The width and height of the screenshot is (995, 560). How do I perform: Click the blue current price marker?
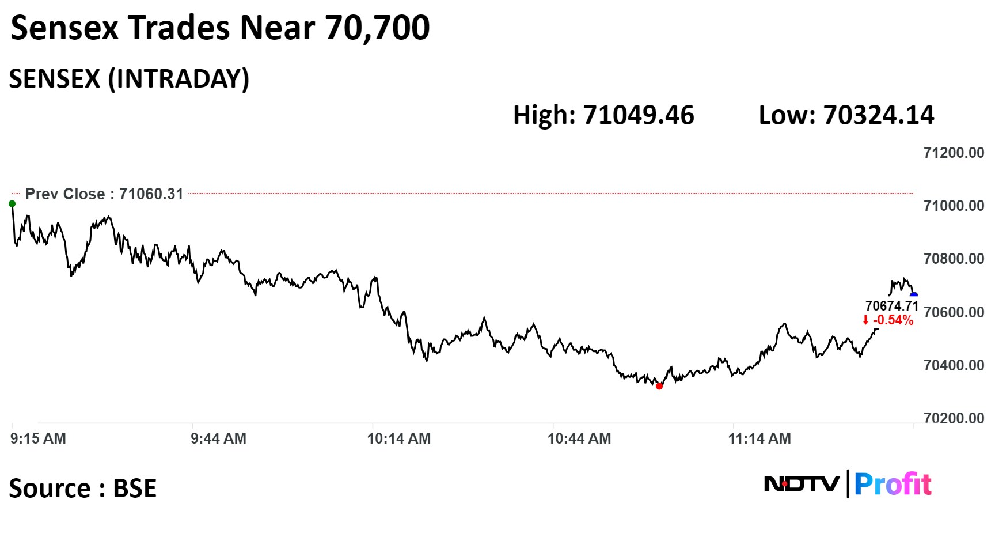[x=913, y=296]
